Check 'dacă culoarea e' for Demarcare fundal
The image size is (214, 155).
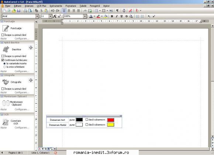87,124
